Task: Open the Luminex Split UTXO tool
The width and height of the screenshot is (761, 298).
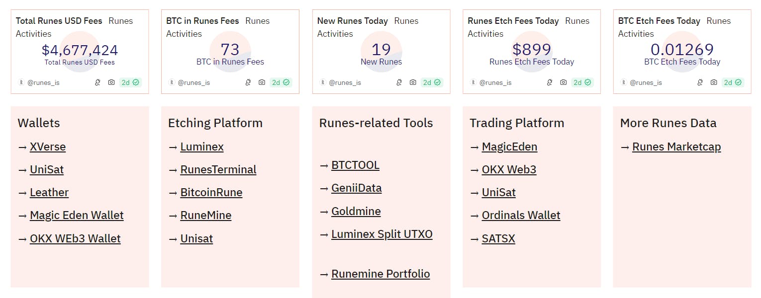Action: point(382,234)
